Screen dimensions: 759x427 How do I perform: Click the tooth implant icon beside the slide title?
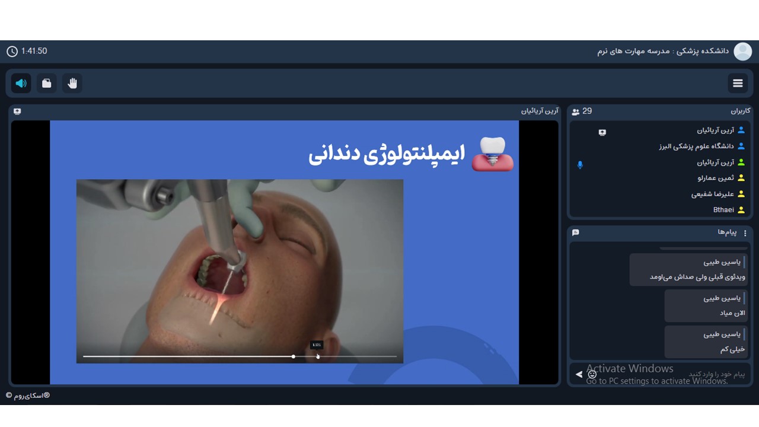click(492, 154)
